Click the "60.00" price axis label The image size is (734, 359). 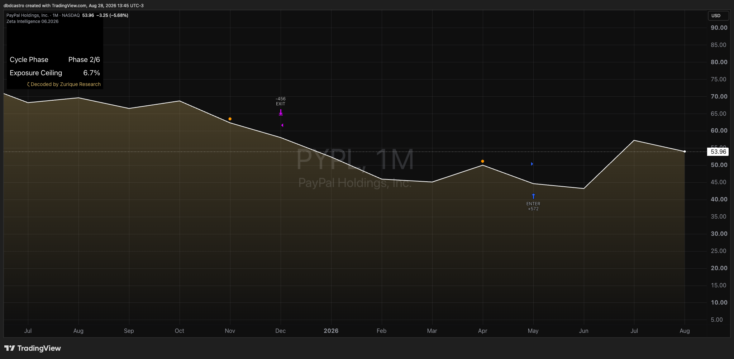coord(719,130)
